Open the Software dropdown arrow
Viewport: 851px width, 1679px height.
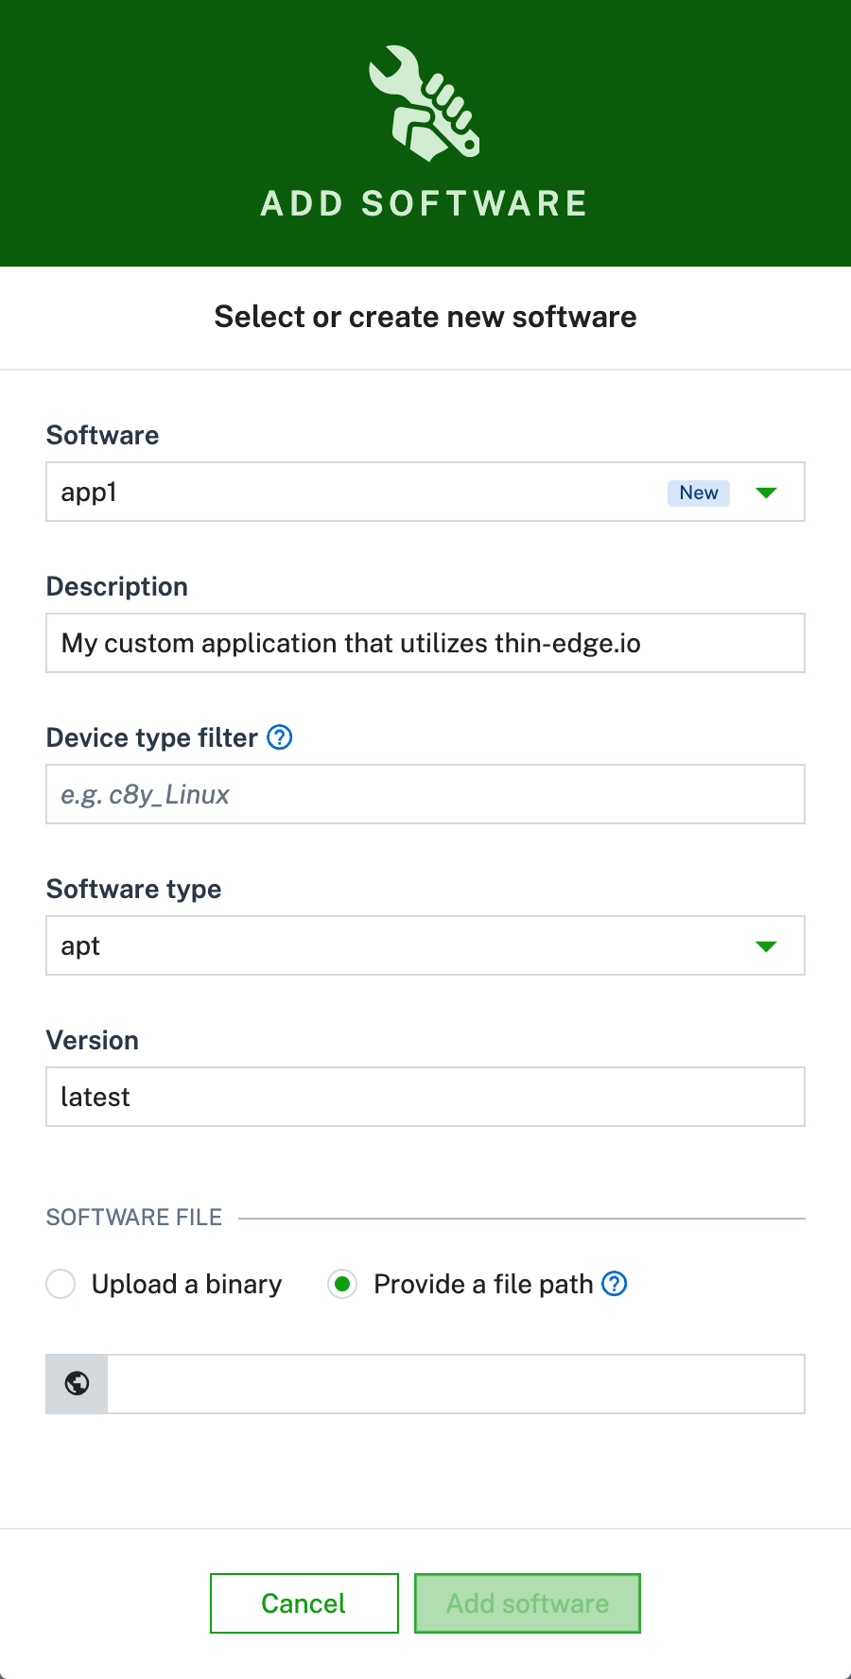767,493
